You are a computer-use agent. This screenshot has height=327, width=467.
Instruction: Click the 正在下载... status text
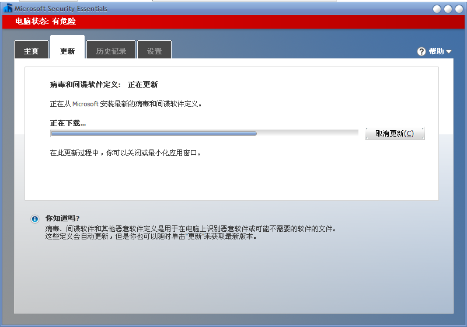68,123
